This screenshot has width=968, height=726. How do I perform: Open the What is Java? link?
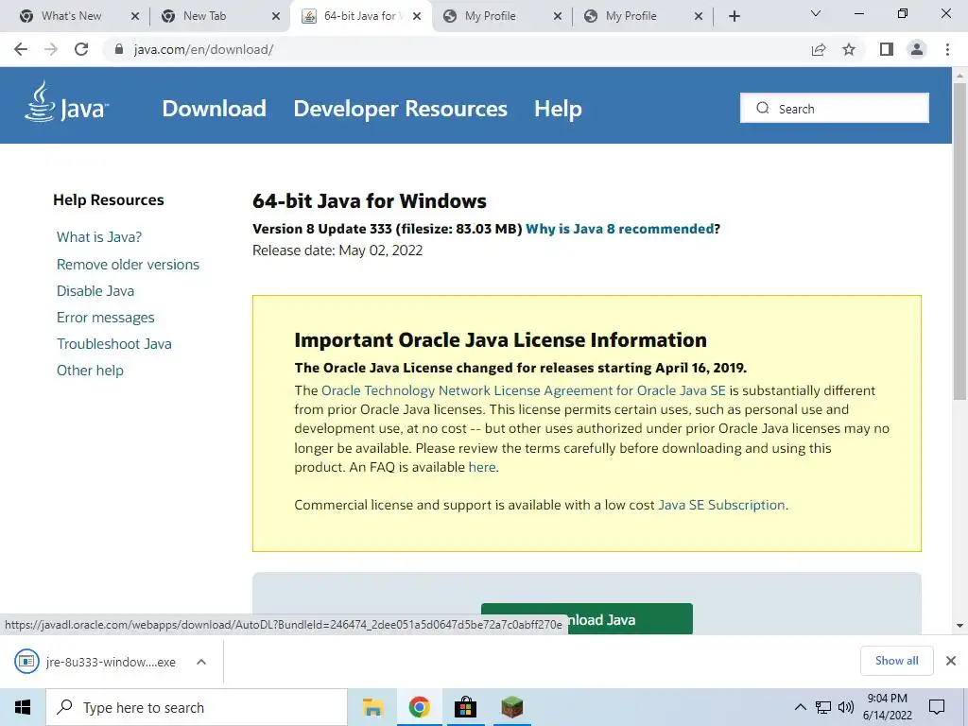99,237
